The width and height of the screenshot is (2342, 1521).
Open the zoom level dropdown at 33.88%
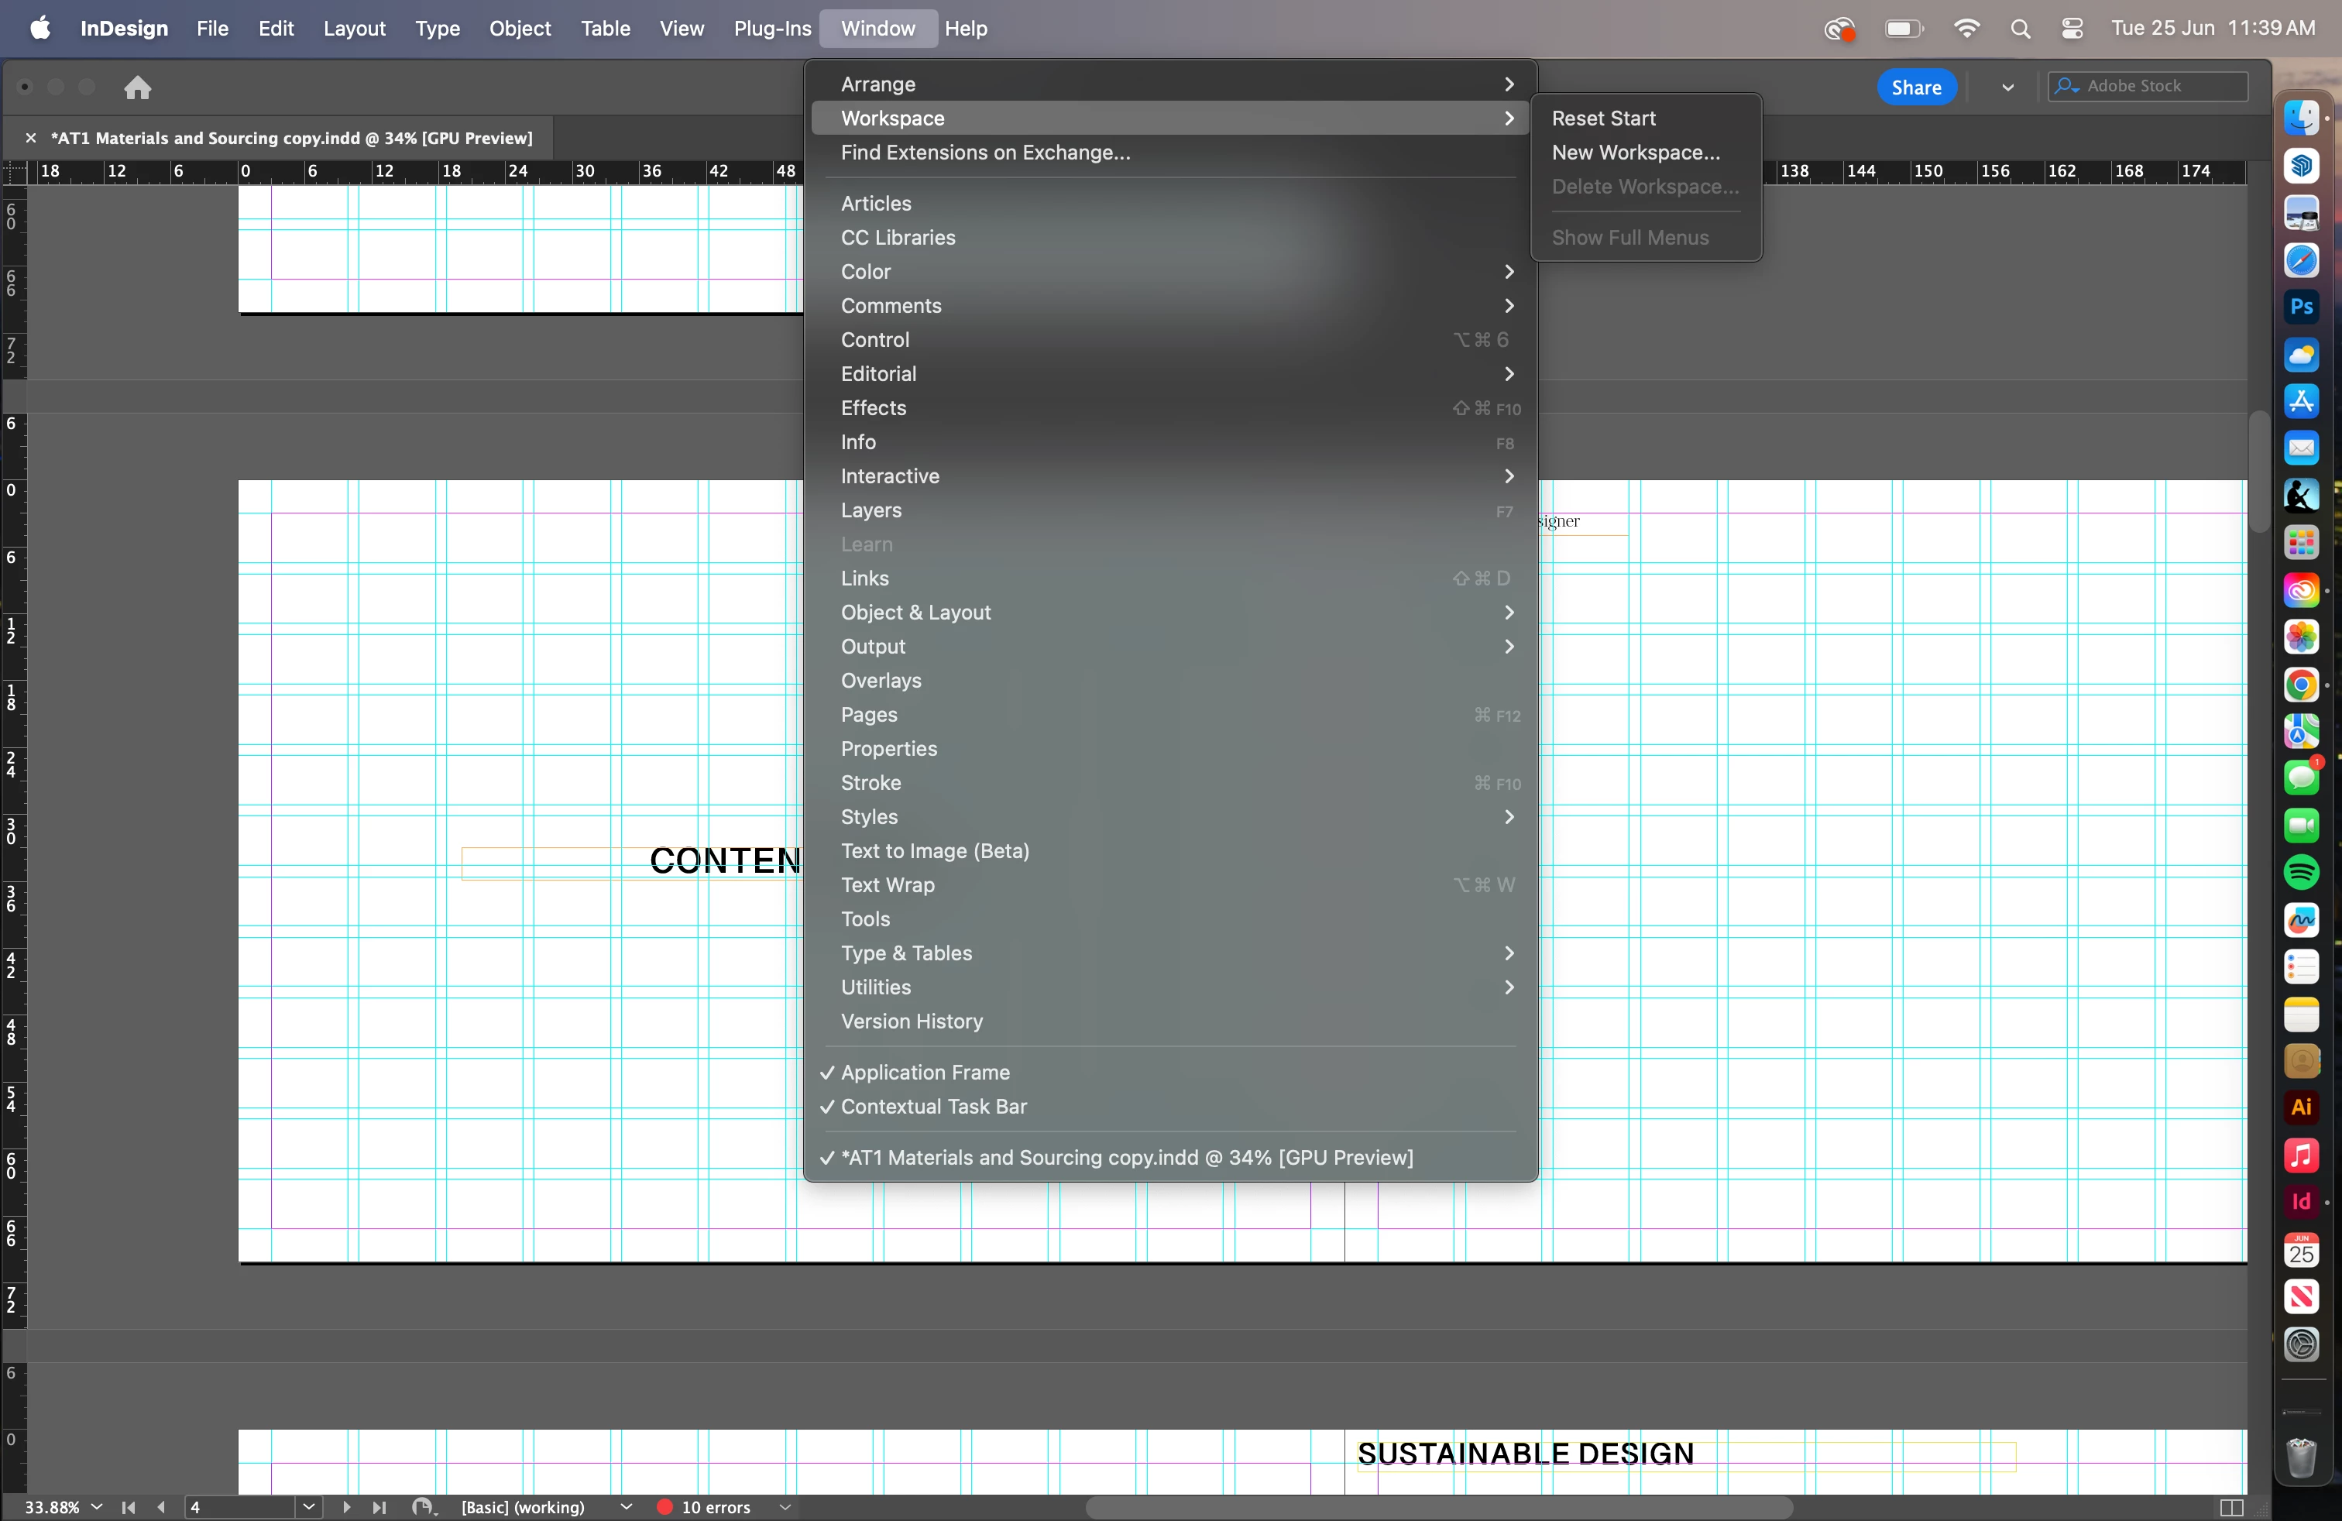pos(97,1507)
